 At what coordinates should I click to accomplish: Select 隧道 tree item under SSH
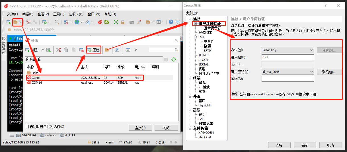pyautogui.click(x=208, y=46)
